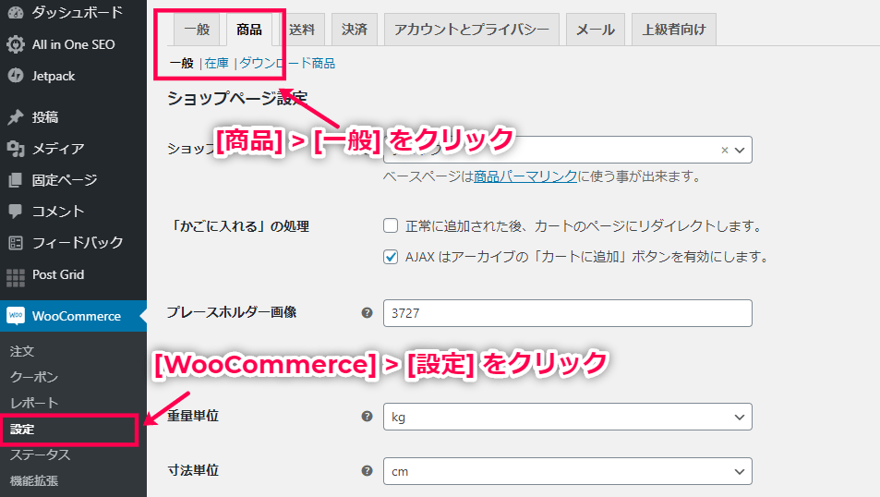Image resolution: width=880 pixels, height=497 pixels.
Task: Click the 在庫 sub-section link
Action: [217, 63]
